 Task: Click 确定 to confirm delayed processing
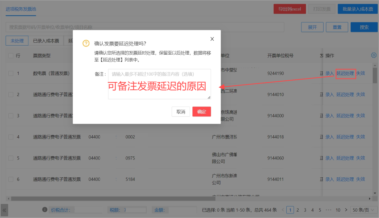click(201, 112)
